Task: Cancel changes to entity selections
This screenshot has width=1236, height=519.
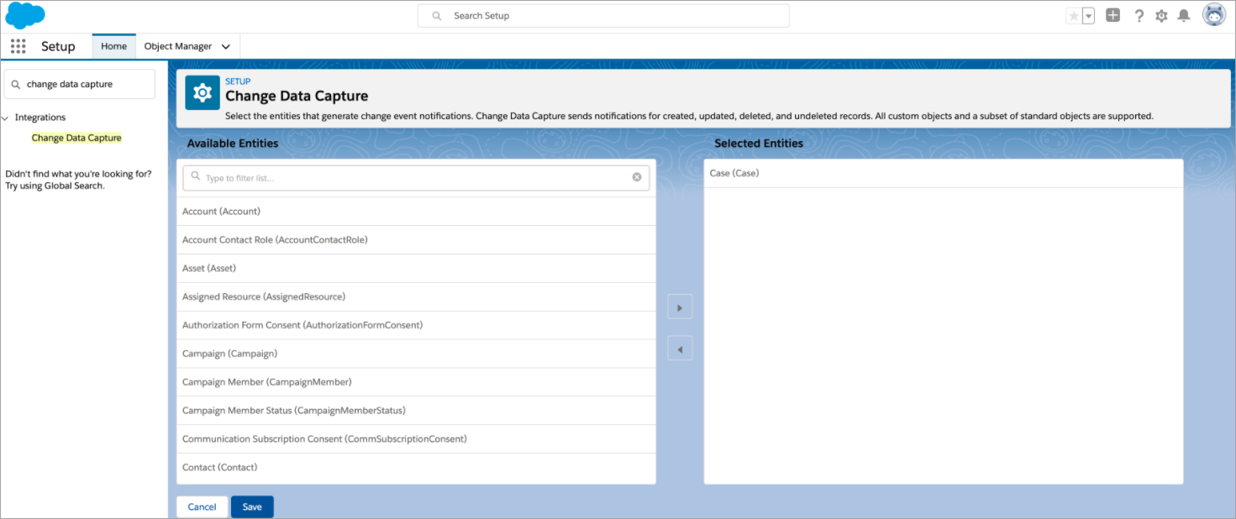Action: (x=202, y=506)
